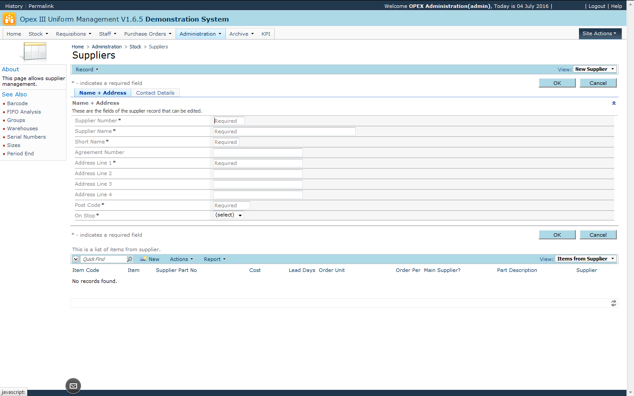Click Administration in the breadcrumb
The image size is (634, 396).
point(107,47)
